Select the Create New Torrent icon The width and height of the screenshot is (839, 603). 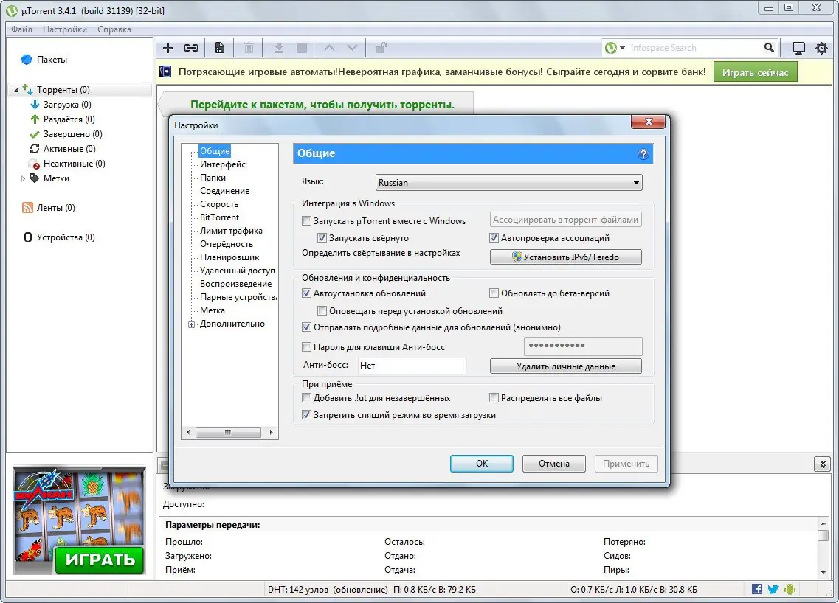[219, 47]
